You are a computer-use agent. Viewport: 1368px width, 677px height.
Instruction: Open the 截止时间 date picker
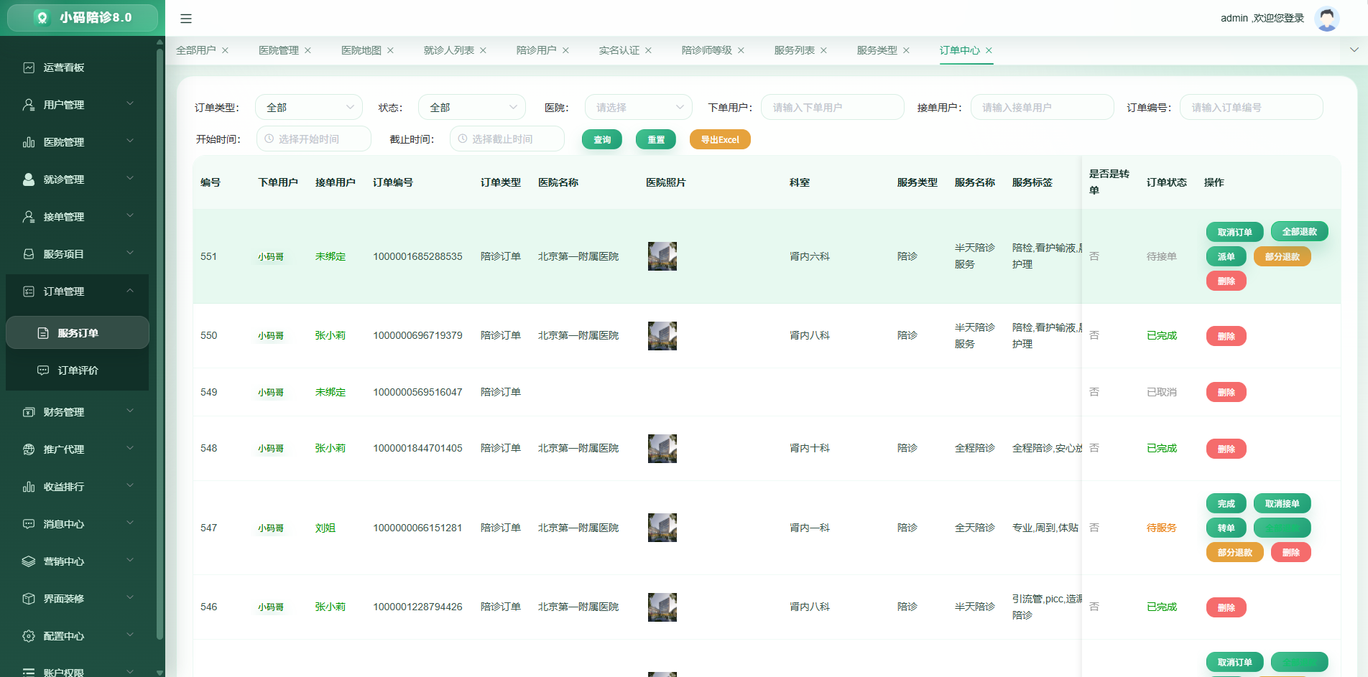click(x=507, y=139)
